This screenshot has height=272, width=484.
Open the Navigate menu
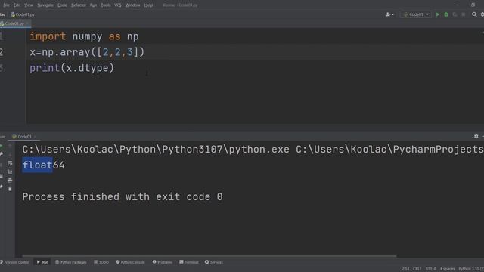[45, 5]
